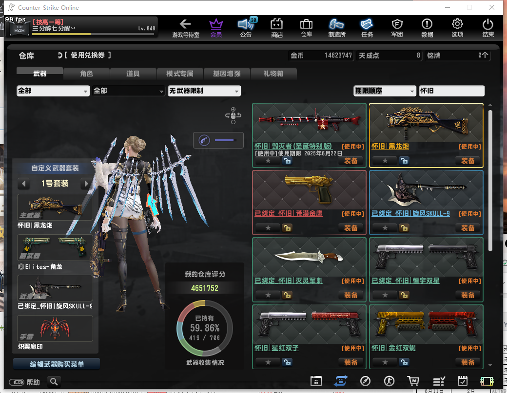This screenshot has height=393, width=507.
Task: Click the running figure icon
Action: coord(390,381)
